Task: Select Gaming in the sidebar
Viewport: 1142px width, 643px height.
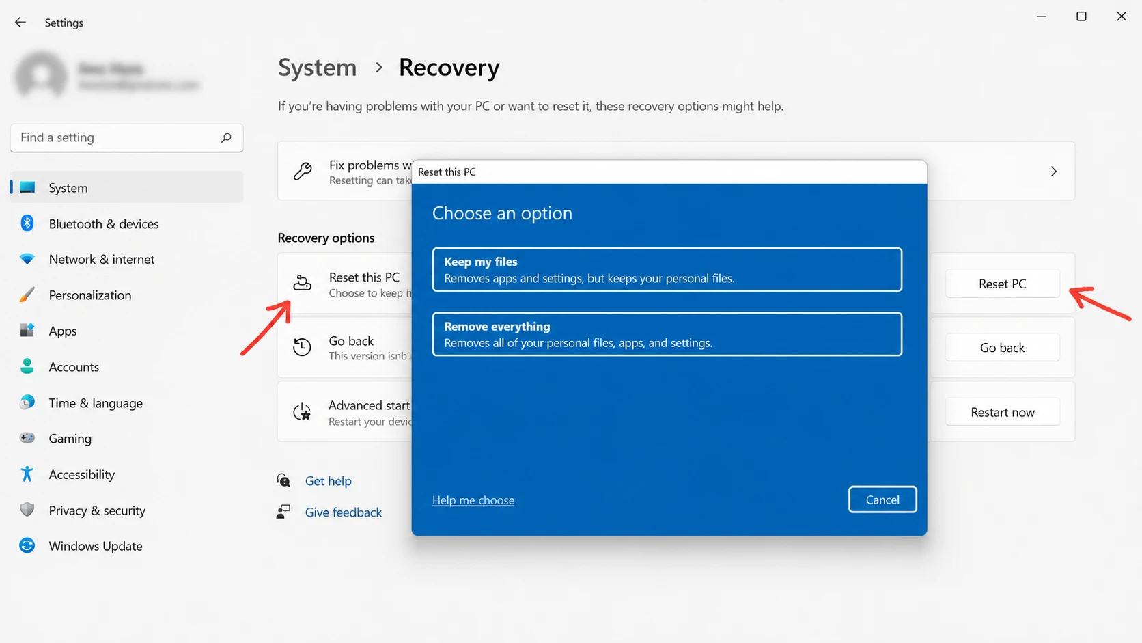Action: point(127,439)
